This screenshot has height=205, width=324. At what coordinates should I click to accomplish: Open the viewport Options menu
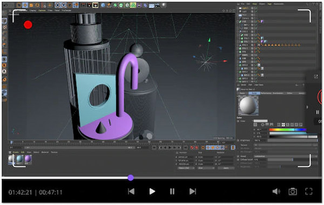pyautogui.click(x=42, y=10)
